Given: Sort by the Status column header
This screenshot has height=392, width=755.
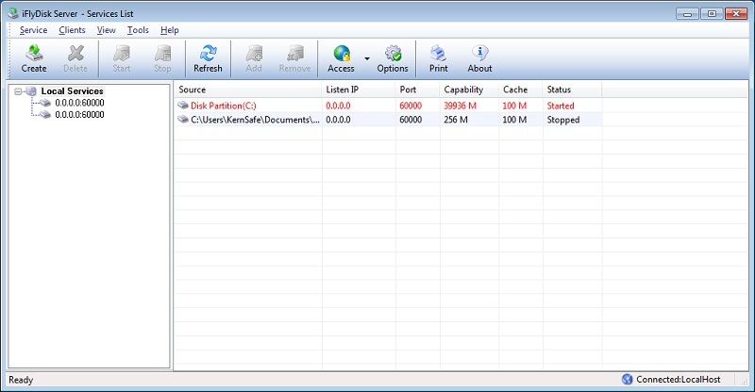Looking at the screenshot, I should coord(572,90).
